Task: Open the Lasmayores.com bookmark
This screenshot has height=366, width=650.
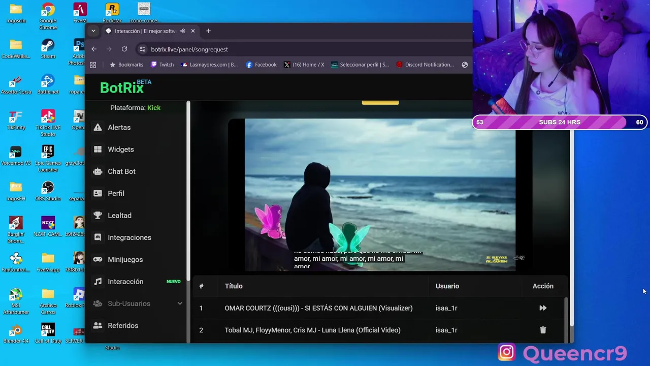Action: click(209, 65)
